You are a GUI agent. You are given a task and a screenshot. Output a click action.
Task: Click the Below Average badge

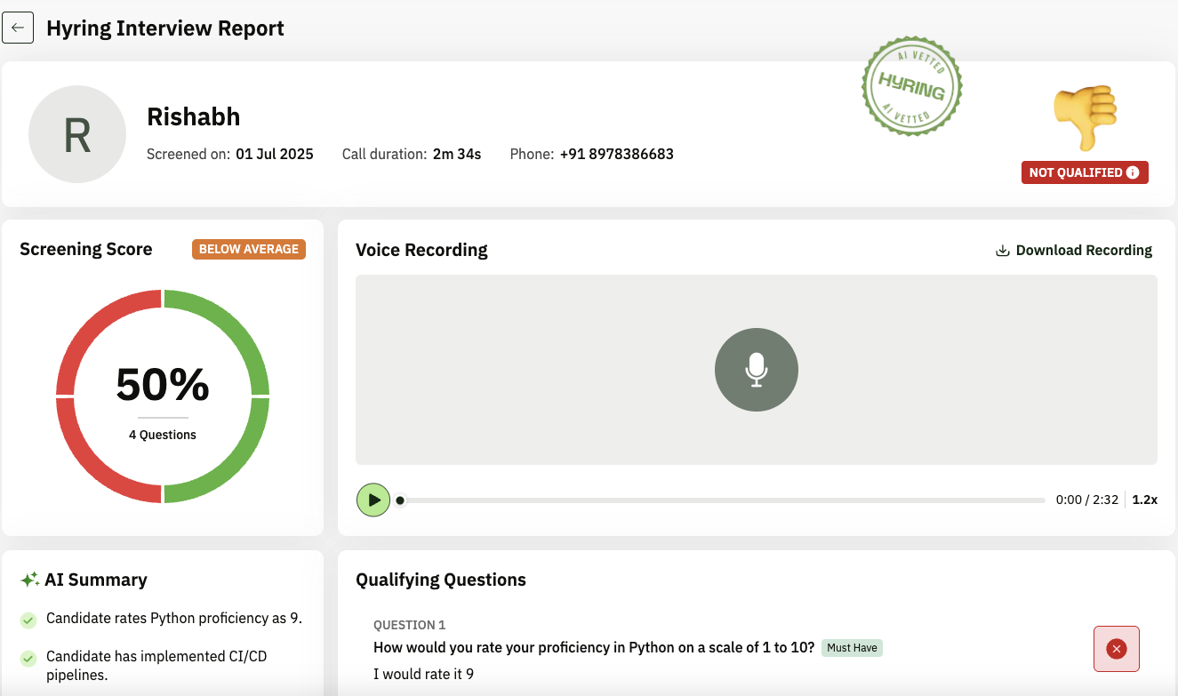point(248,249)
